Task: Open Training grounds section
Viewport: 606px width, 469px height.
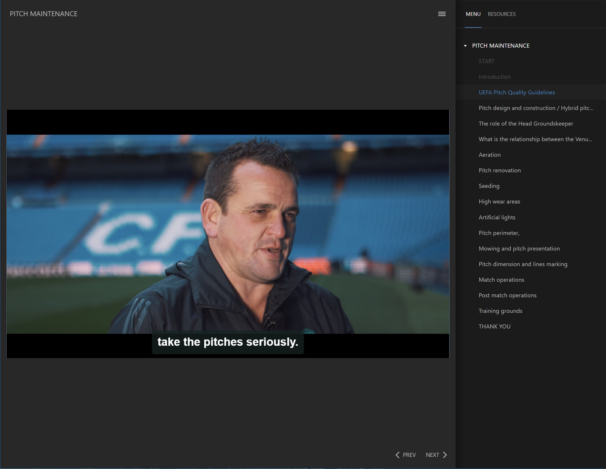Action: 500,311
